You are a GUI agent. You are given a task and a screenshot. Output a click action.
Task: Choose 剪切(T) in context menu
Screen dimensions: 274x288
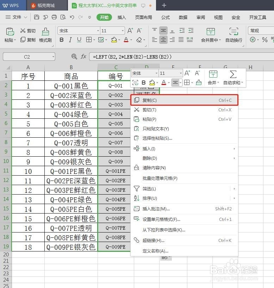184,110
